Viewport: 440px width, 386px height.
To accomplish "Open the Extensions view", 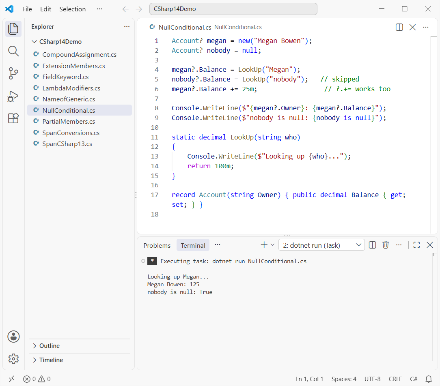I will 13,118.
